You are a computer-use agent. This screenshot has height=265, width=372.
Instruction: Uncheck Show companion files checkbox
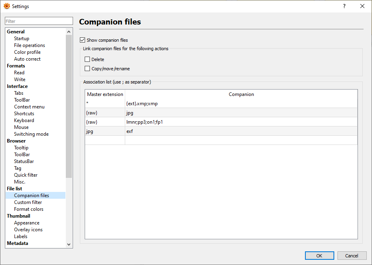(x=83, y=40)
